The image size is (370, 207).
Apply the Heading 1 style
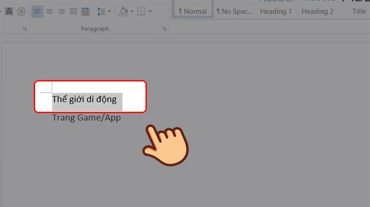[276, 11]
